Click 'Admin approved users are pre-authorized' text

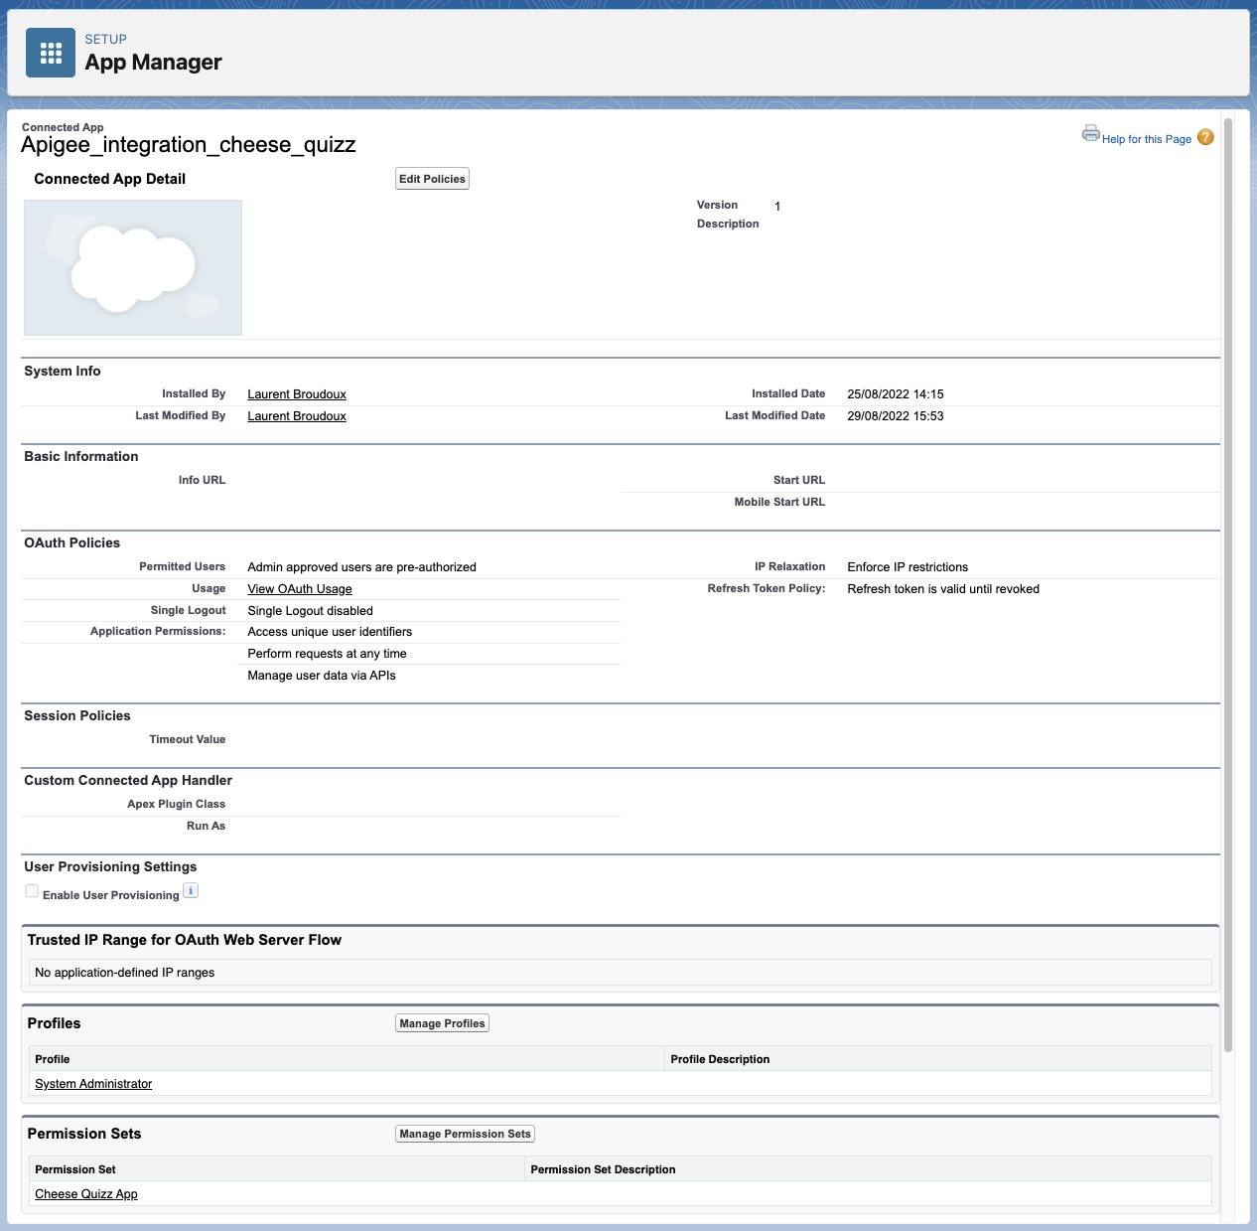click(361, 567)
